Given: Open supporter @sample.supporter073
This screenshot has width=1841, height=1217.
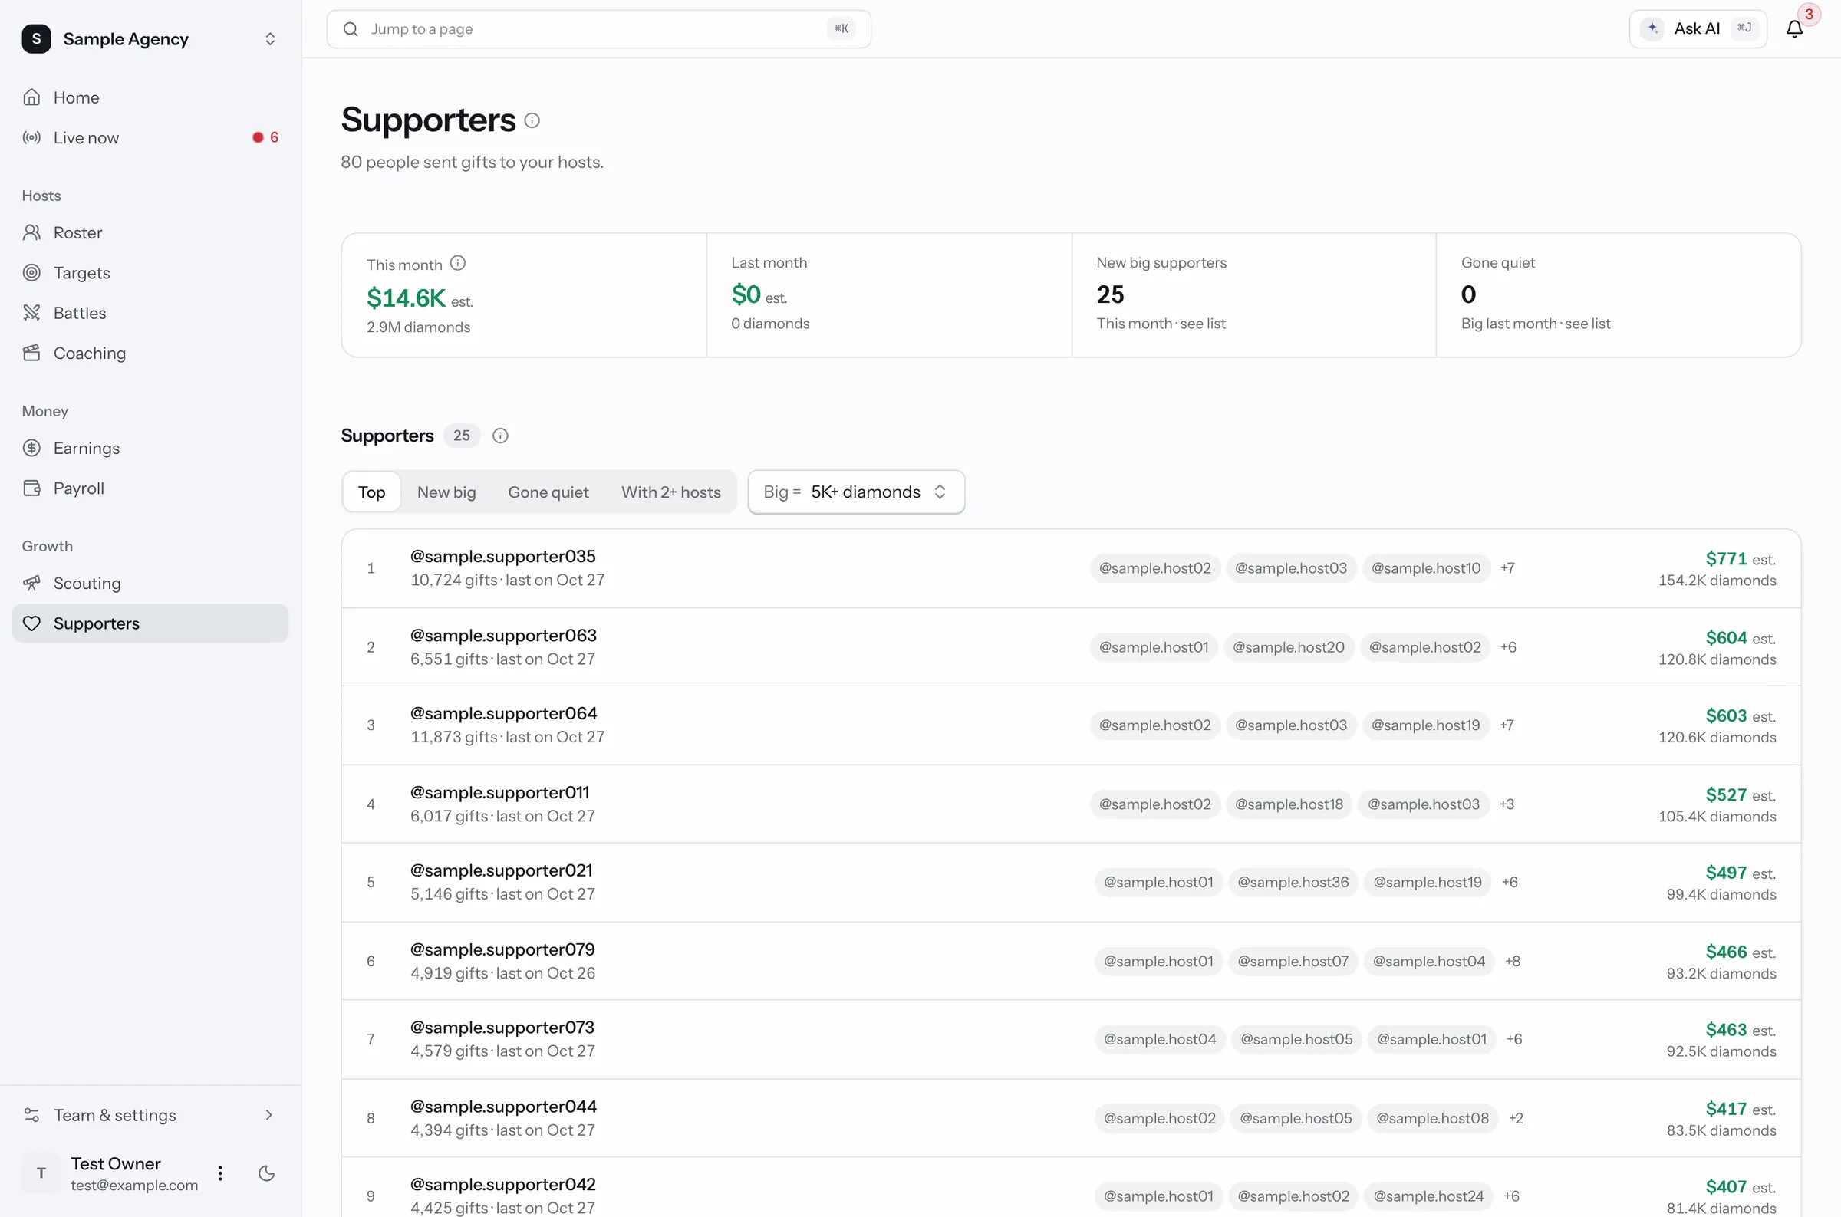Looking at the screenshot, I should click(502, 1028).
